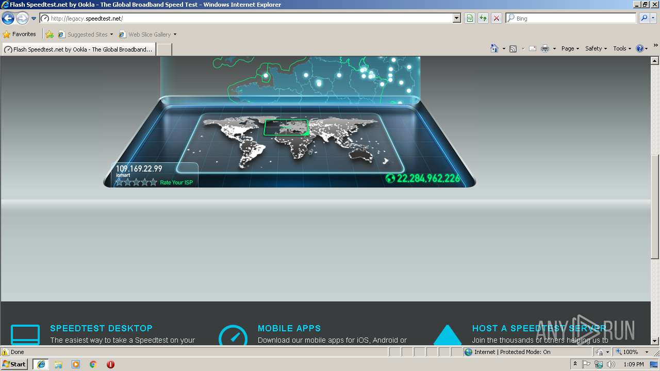Click the address bar URL field
Screen dimensions: 660x371
[x=246, y=18]
